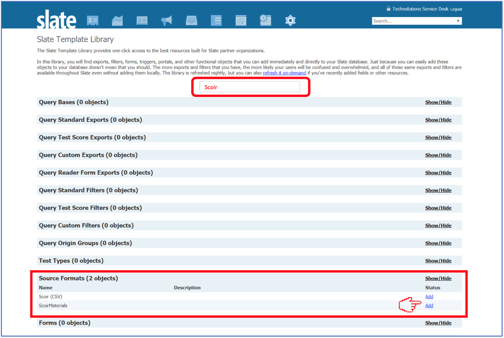Screen dimensions: 504x338
Task: Open the Database gear icon
Action: (x=290, y=21)
